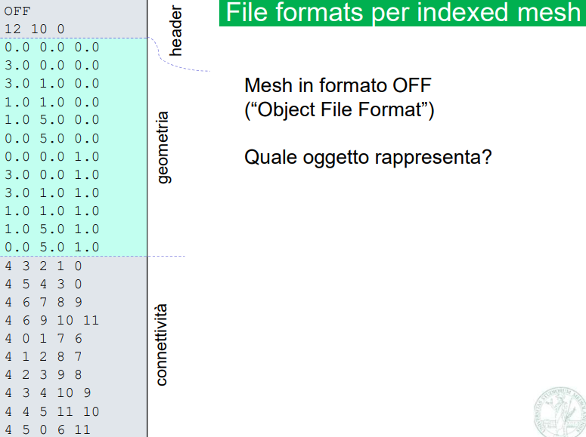
Task: Click the rotated 'header' label
Action: 177,32
